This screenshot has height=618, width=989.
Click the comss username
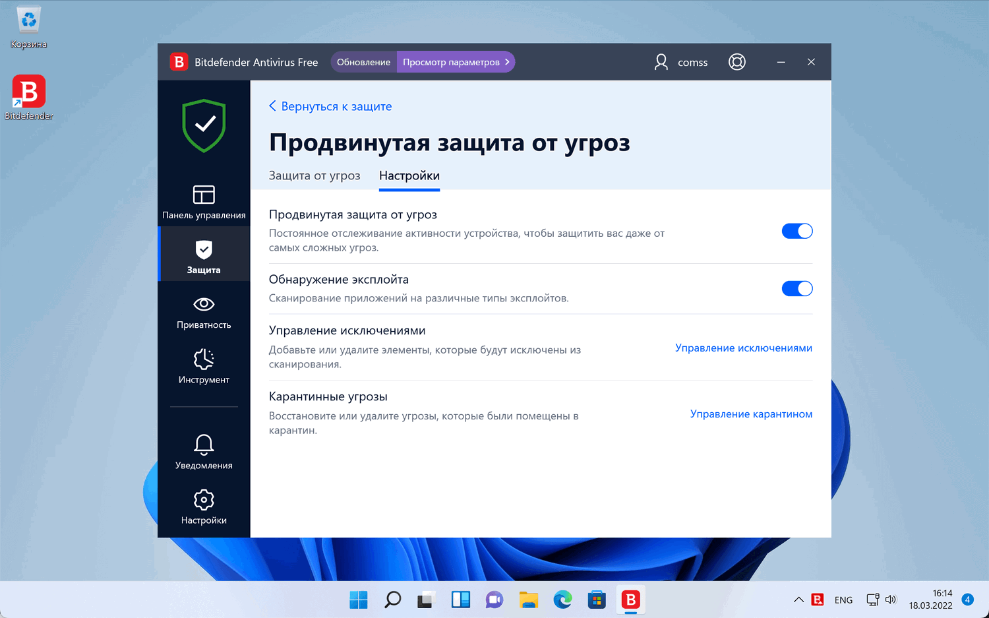point(692,63)
